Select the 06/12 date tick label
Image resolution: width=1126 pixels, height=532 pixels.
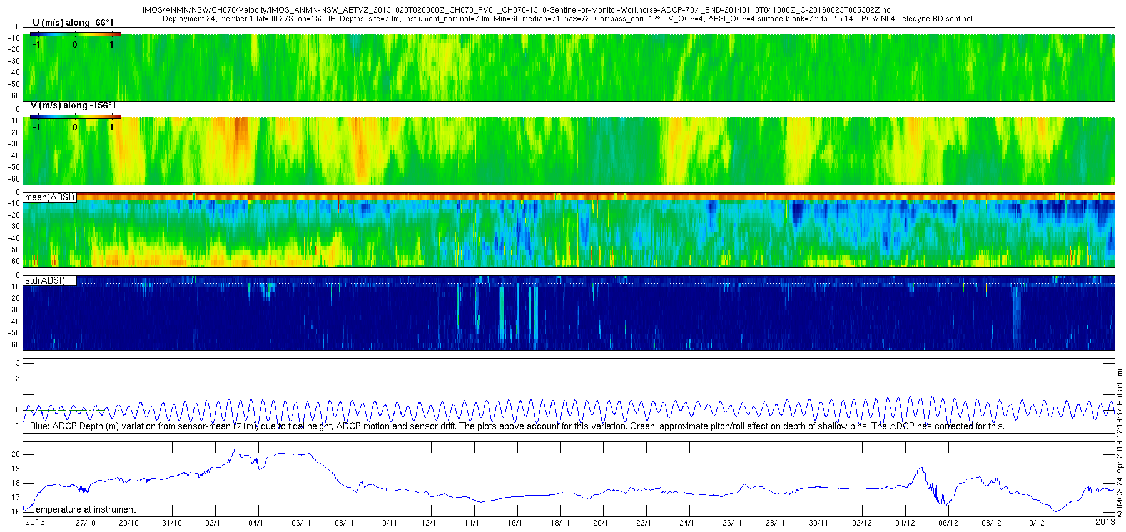click(948, 523)
